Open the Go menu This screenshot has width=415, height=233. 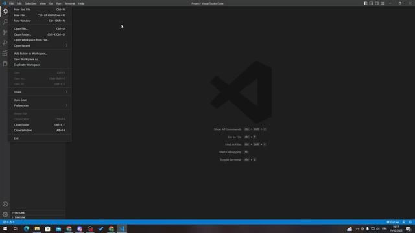pyautogui.click(x=51, y=3)
